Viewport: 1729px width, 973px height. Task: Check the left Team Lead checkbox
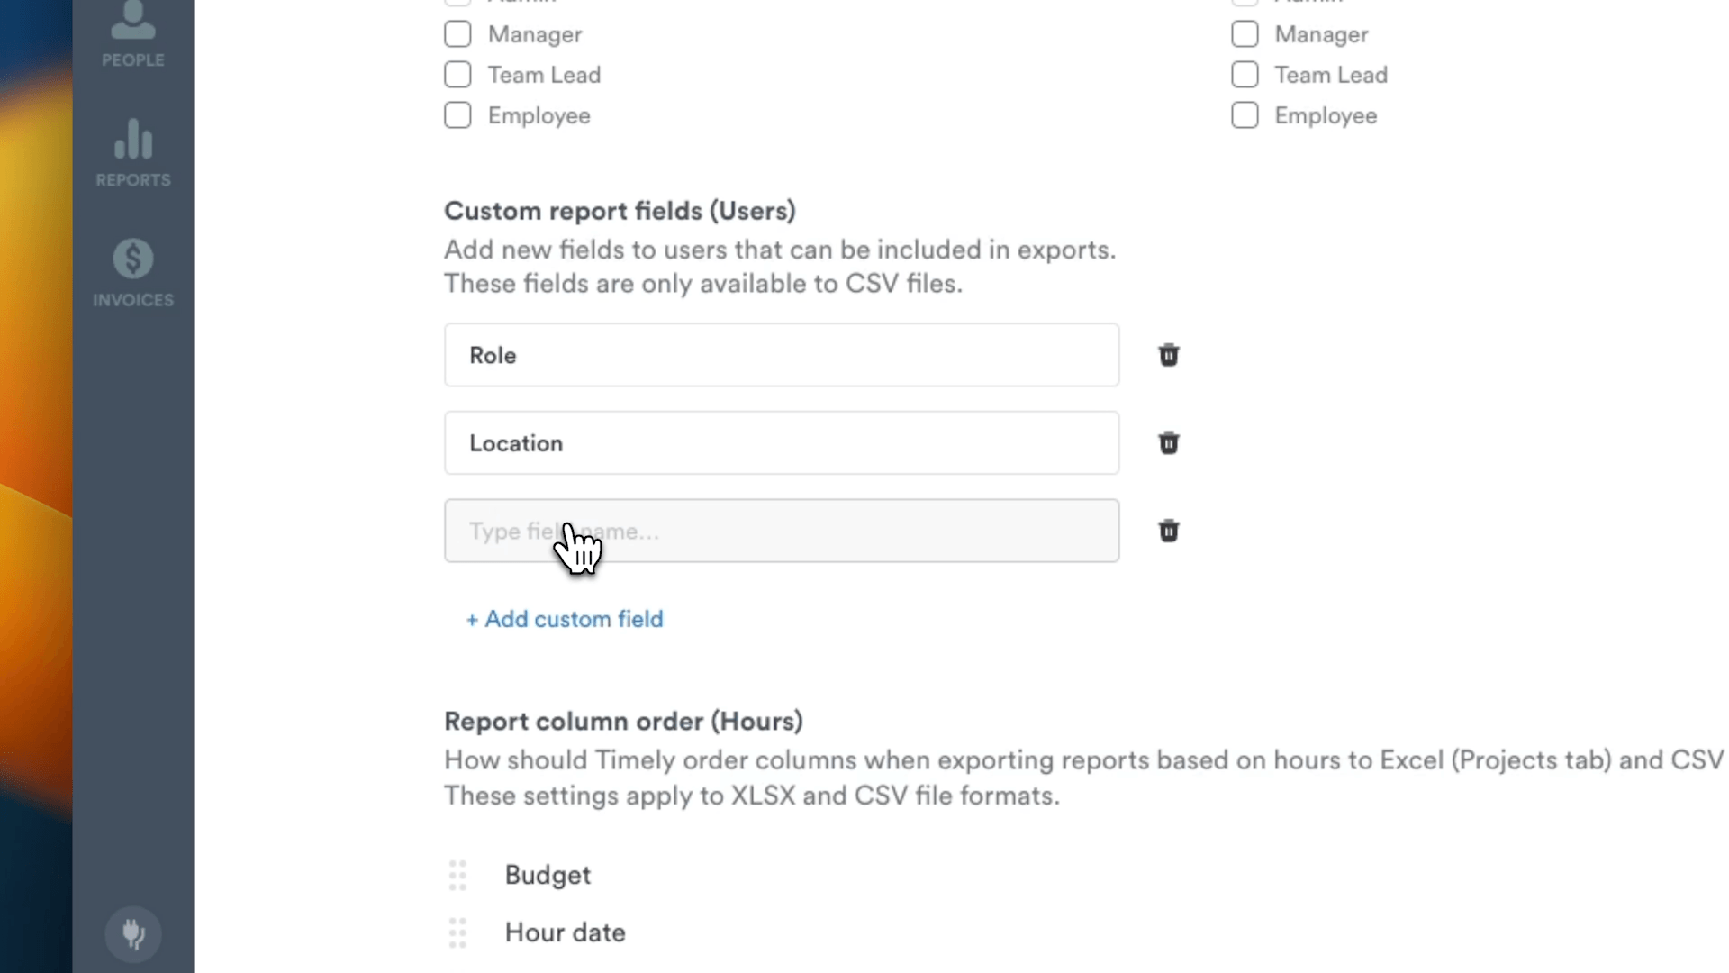pos(457,75)
